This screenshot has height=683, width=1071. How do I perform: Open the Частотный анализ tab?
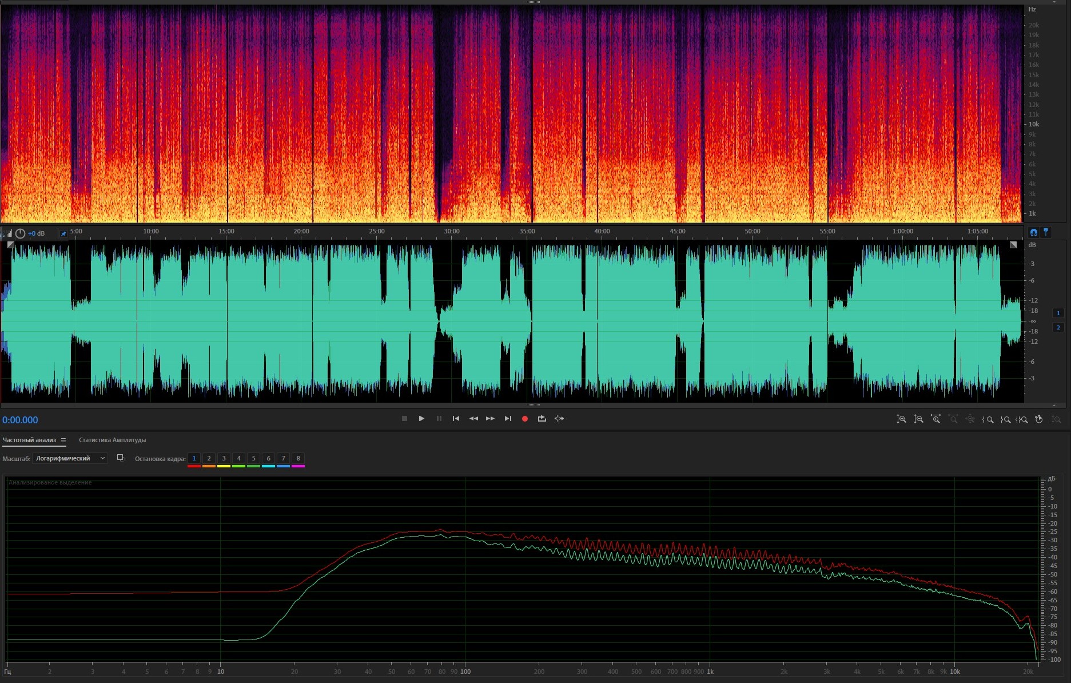point(29,440)
